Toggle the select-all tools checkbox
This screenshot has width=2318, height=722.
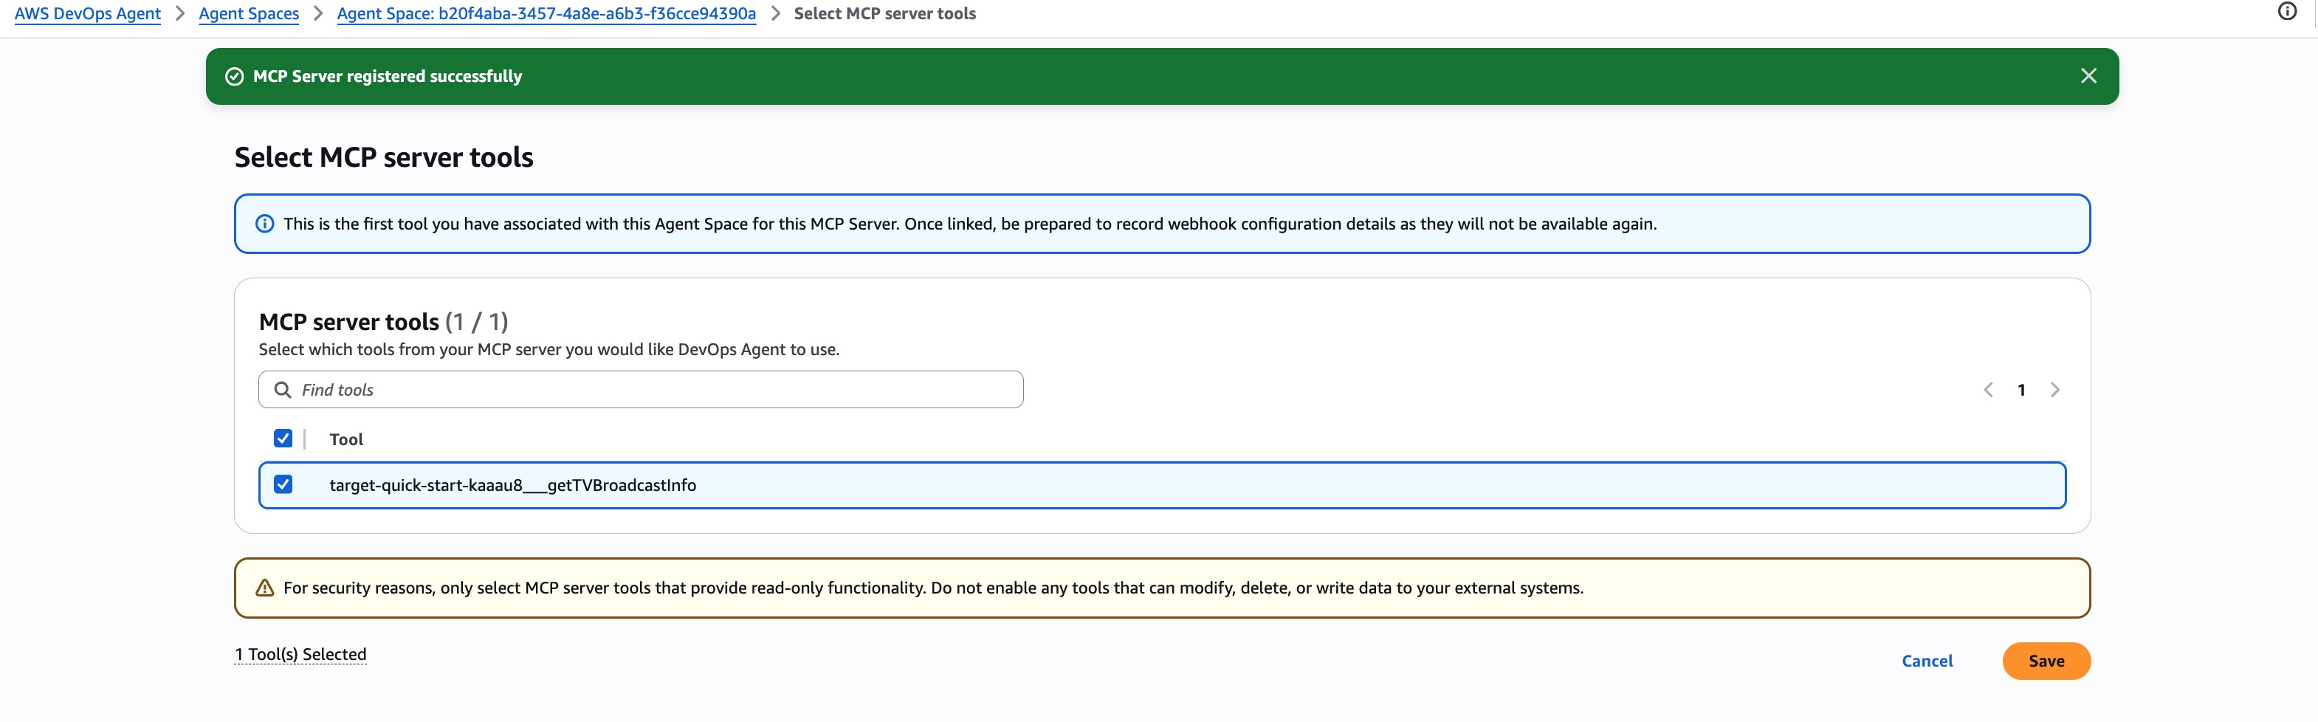pyautogui.click(x=283, y=439)
